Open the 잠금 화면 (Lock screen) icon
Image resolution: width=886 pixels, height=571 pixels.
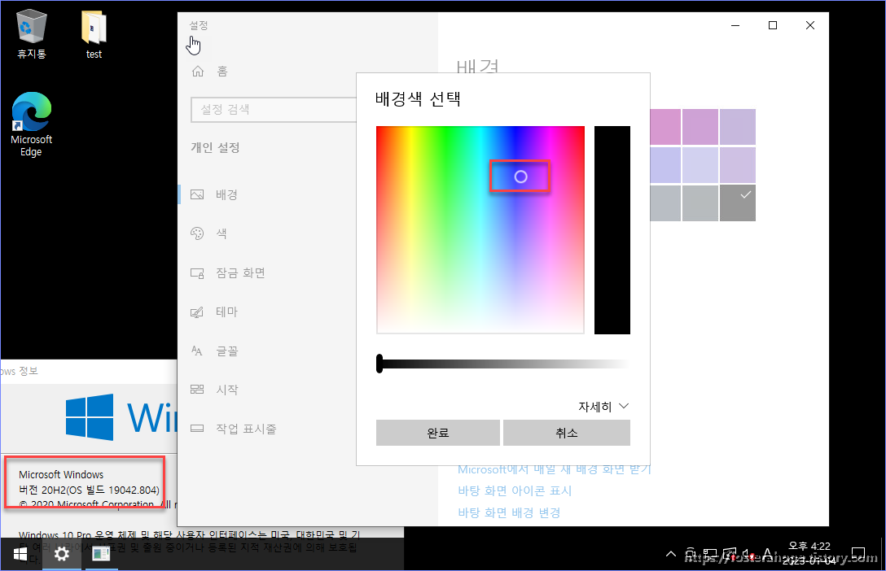click(197, 273)
